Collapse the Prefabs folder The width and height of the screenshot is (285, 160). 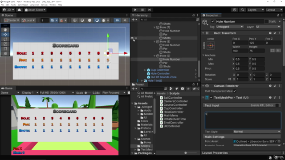point(135,128)
